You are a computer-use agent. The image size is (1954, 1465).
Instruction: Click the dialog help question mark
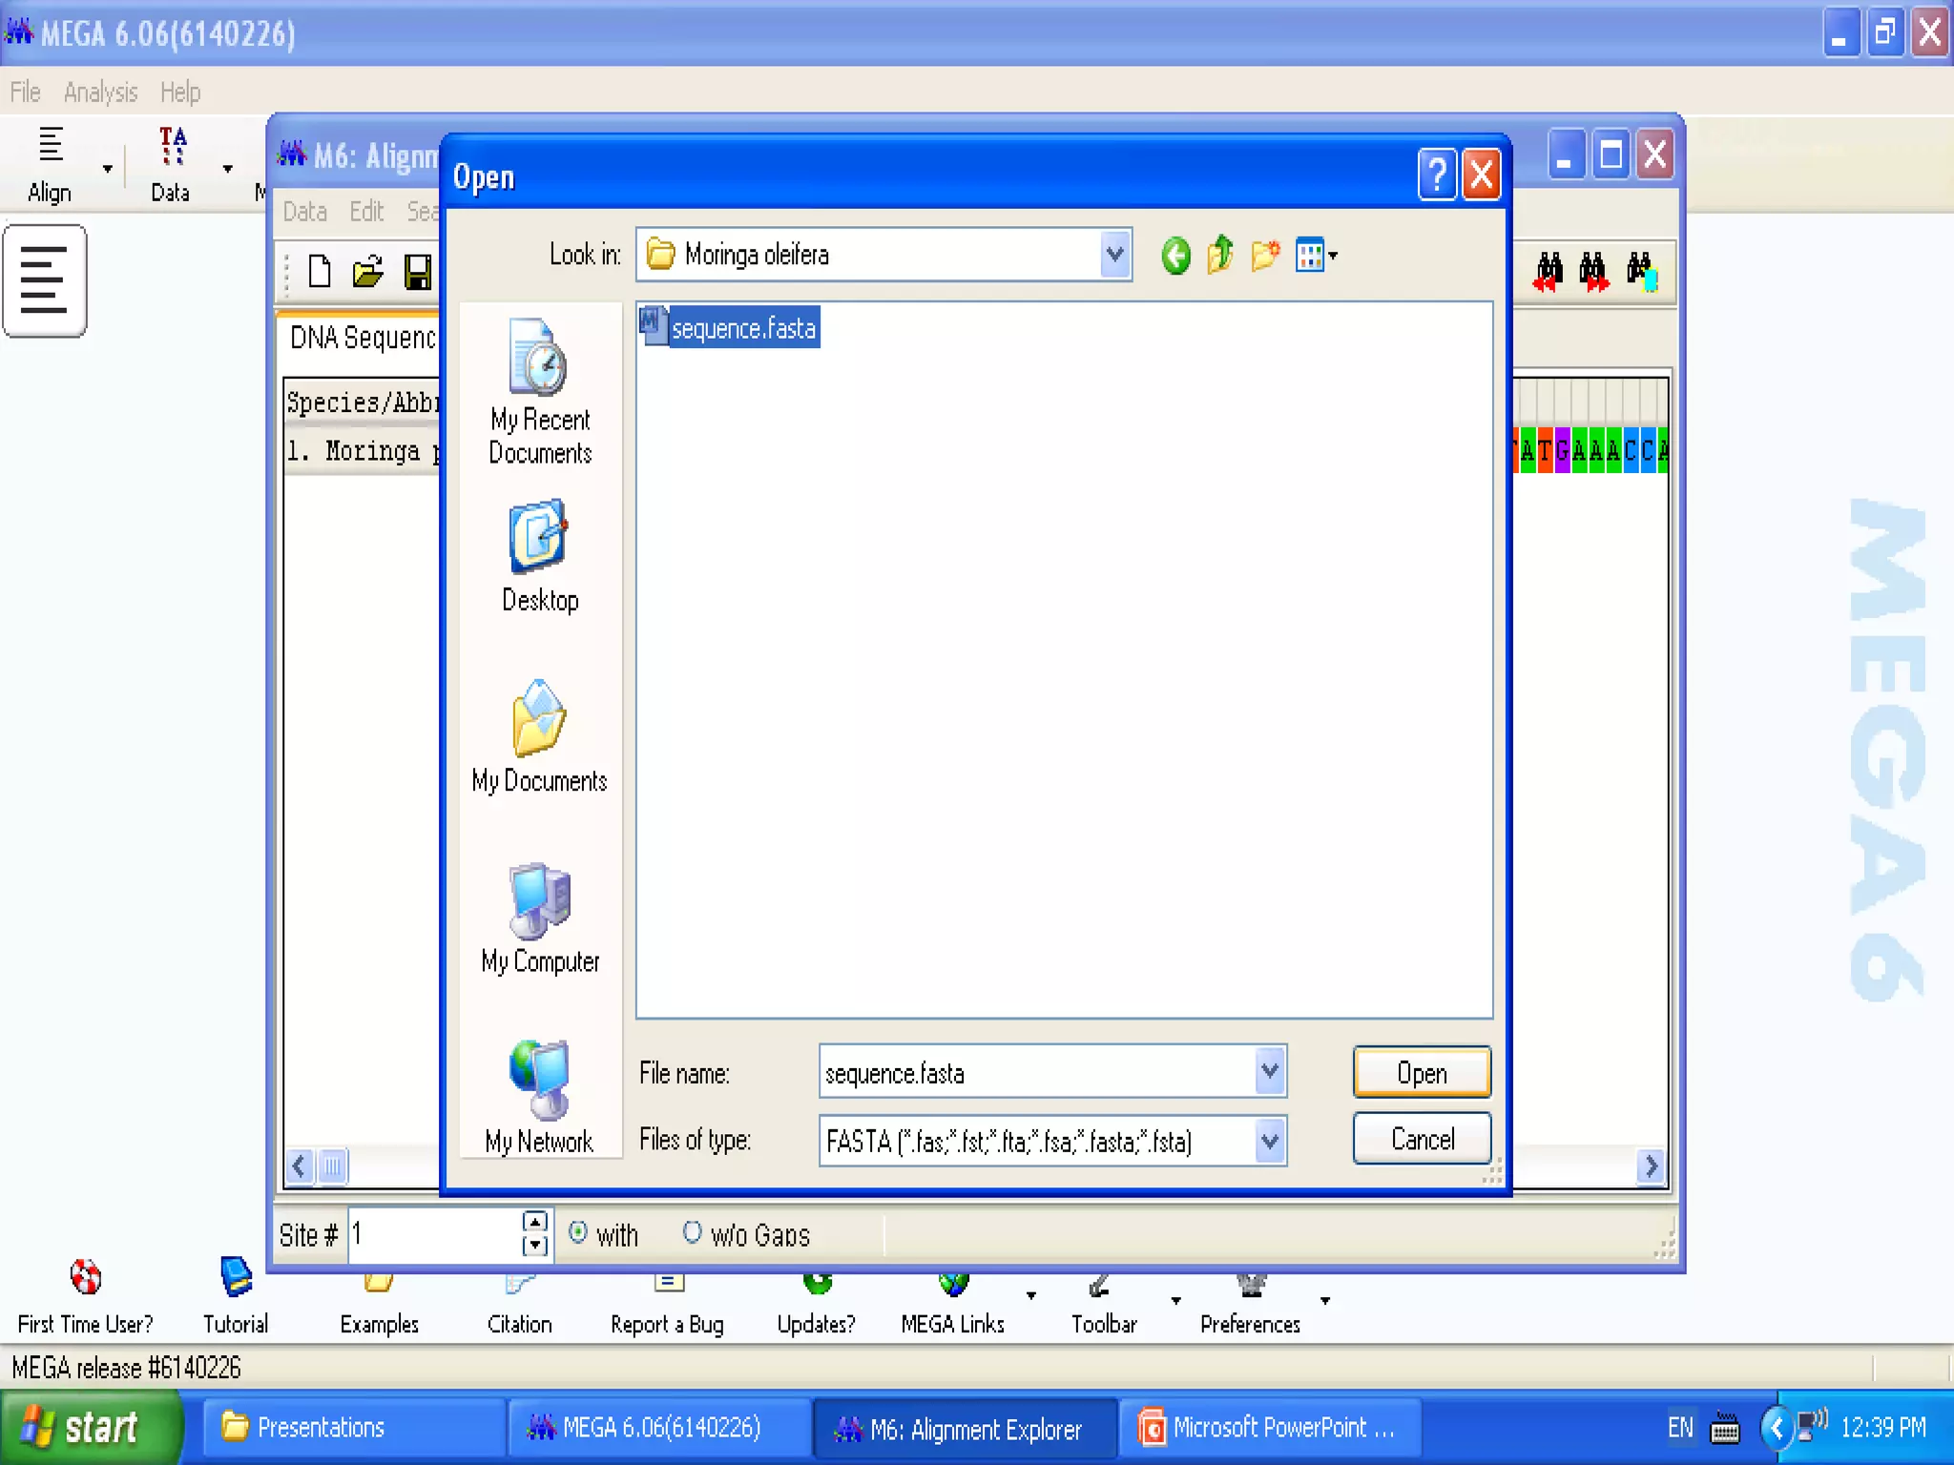[1437, 175]
